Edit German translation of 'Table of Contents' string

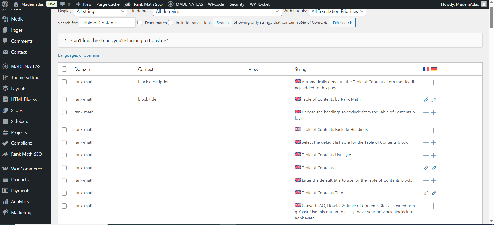coord(434,168)
